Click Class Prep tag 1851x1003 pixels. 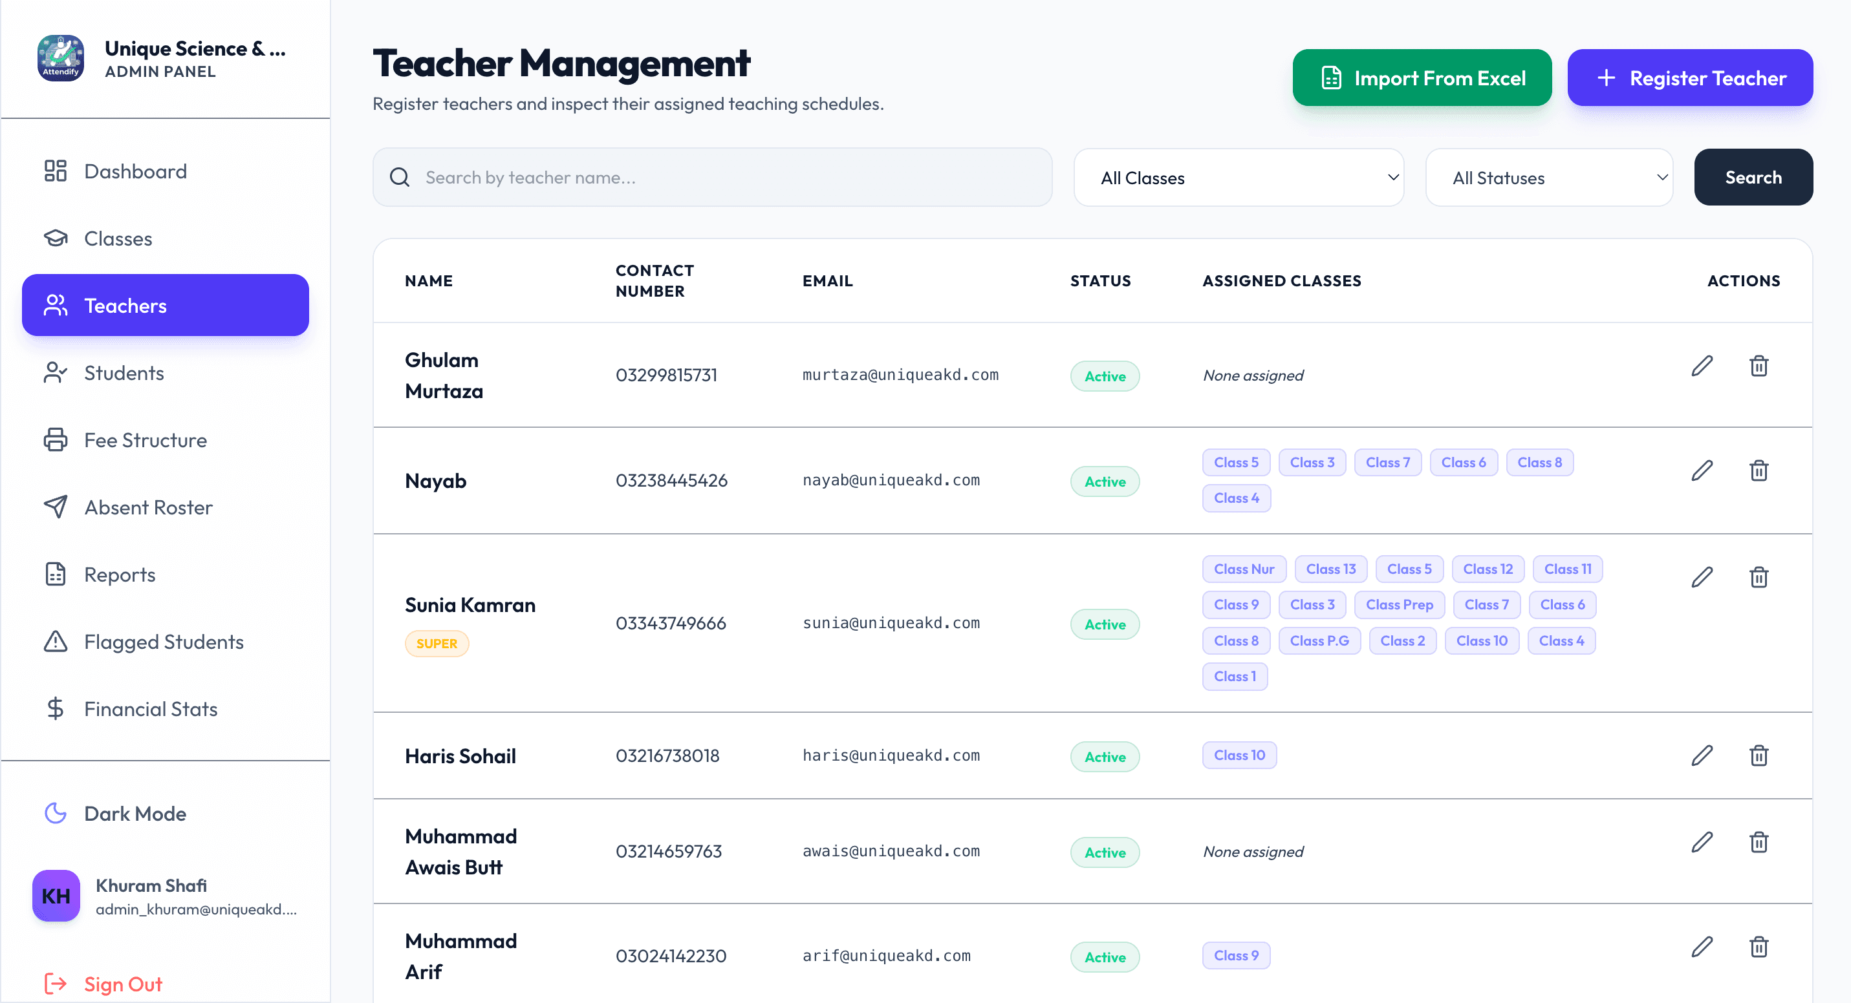[x=1399, y=604]
